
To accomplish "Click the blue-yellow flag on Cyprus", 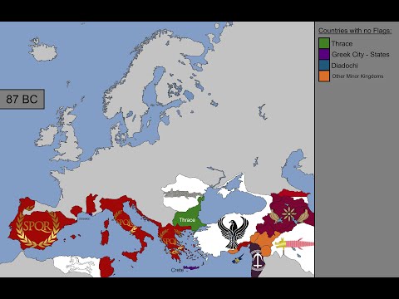I will (x=237, y=259).
